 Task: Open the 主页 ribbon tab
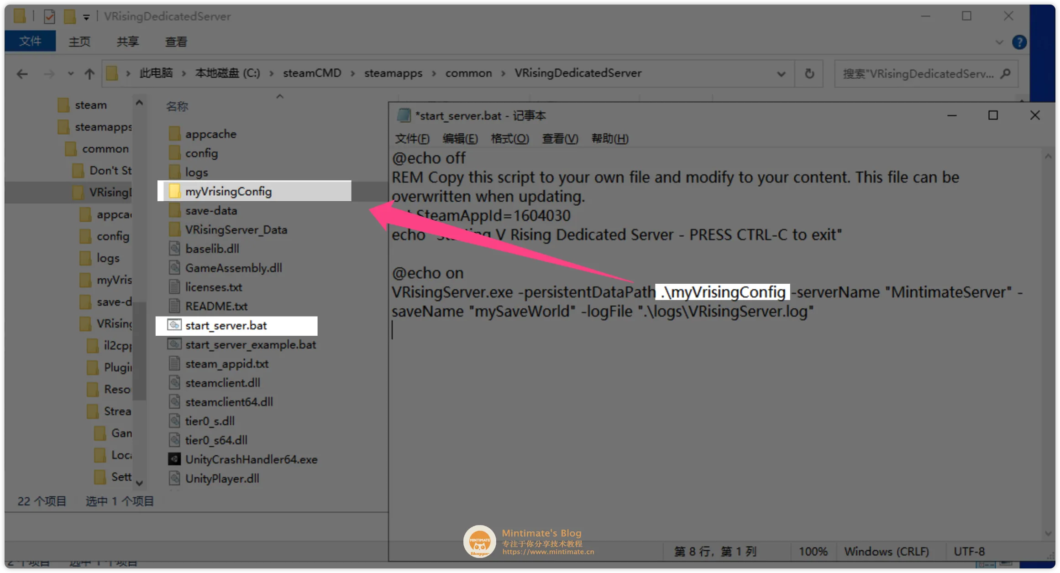(79, 42)
